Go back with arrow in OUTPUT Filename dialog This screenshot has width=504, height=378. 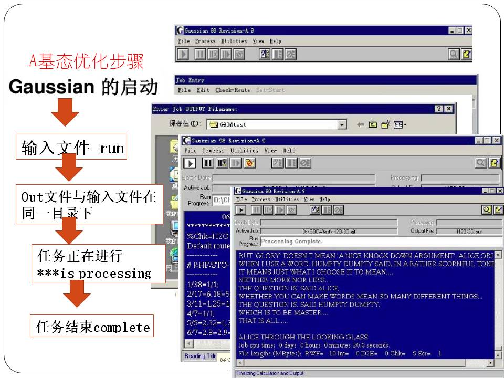[x=360, y=124]
